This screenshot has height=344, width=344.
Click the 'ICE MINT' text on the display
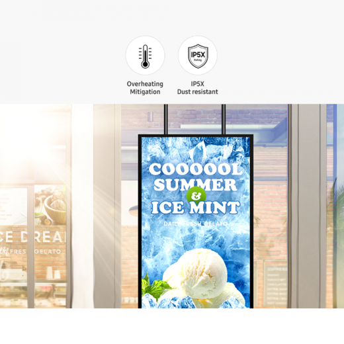(x=195, y=208)
